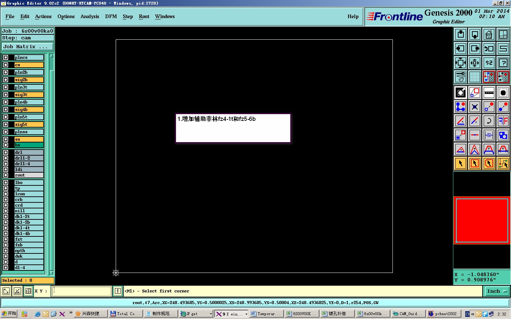Toggle the checkbox for layer mill
511x319 pixels.
(x=6, y=211)
